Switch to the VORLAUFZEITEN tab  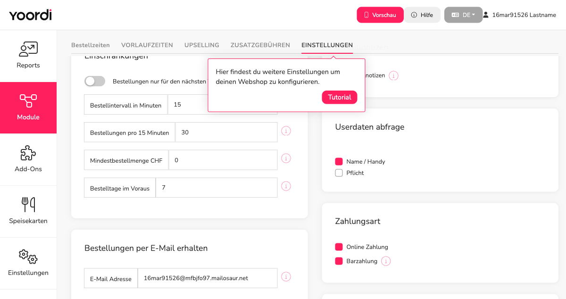point(147,45)
